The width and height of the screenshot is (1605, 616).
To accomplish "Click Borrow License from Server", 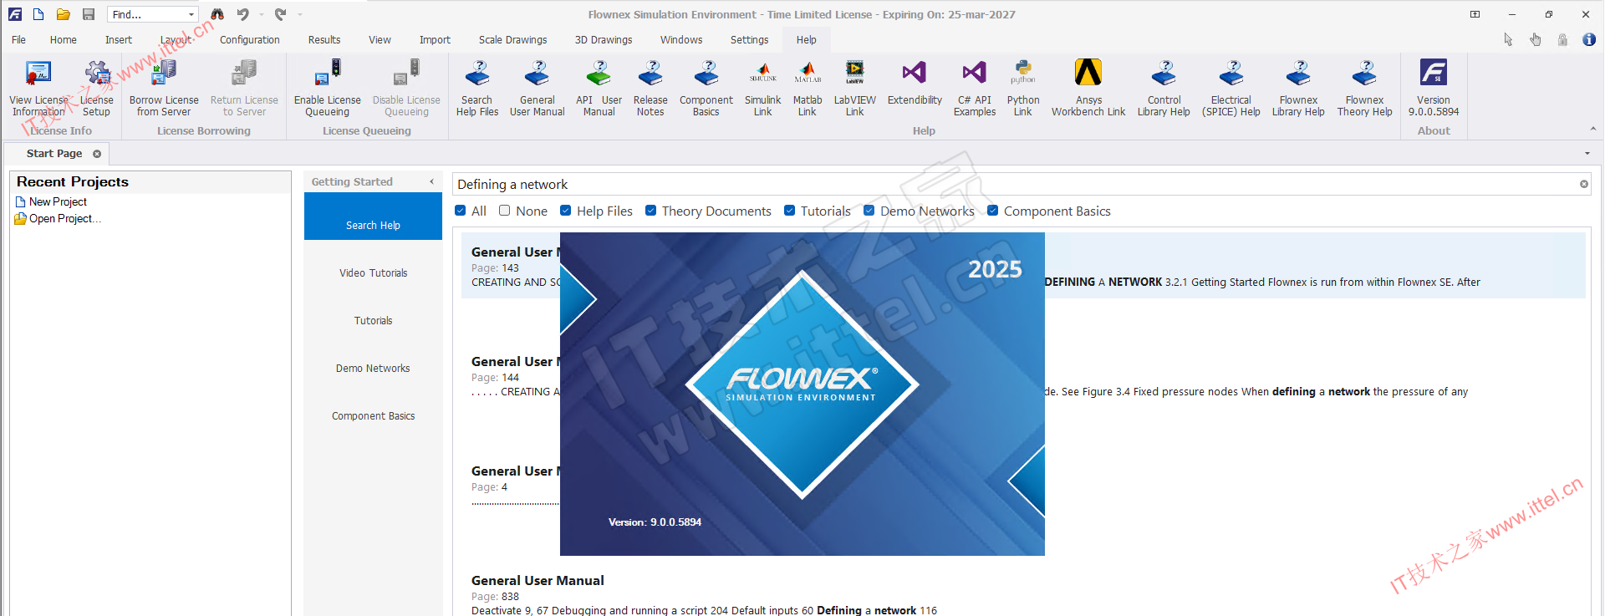I will coord(164,88).
